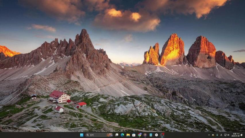Open the clock and date calendar flyout

point(236,135)
